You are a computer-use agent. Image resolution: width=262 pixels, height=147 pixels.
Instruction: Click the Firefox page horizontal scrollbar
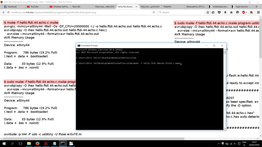point(94,138)
